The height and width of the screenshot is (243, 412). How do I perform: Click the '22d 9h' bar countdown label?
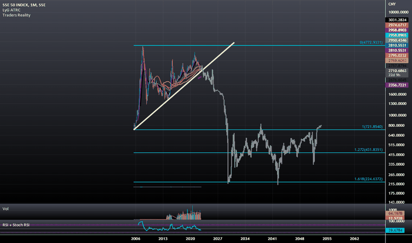[394, 75]
